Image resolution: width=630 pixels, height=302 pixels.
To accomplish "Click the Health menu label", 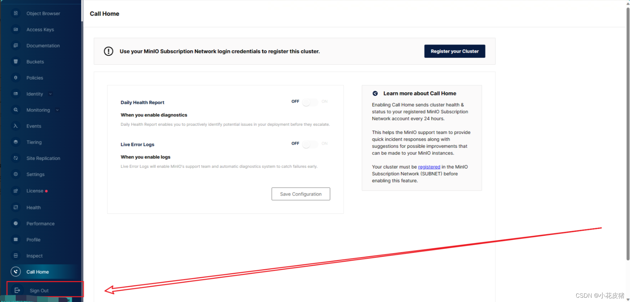I will tap(34, 208).
